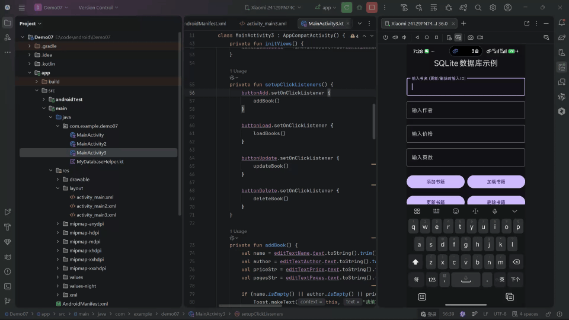Tap 添加书籍 button on phone

click(x=436, y=182)
